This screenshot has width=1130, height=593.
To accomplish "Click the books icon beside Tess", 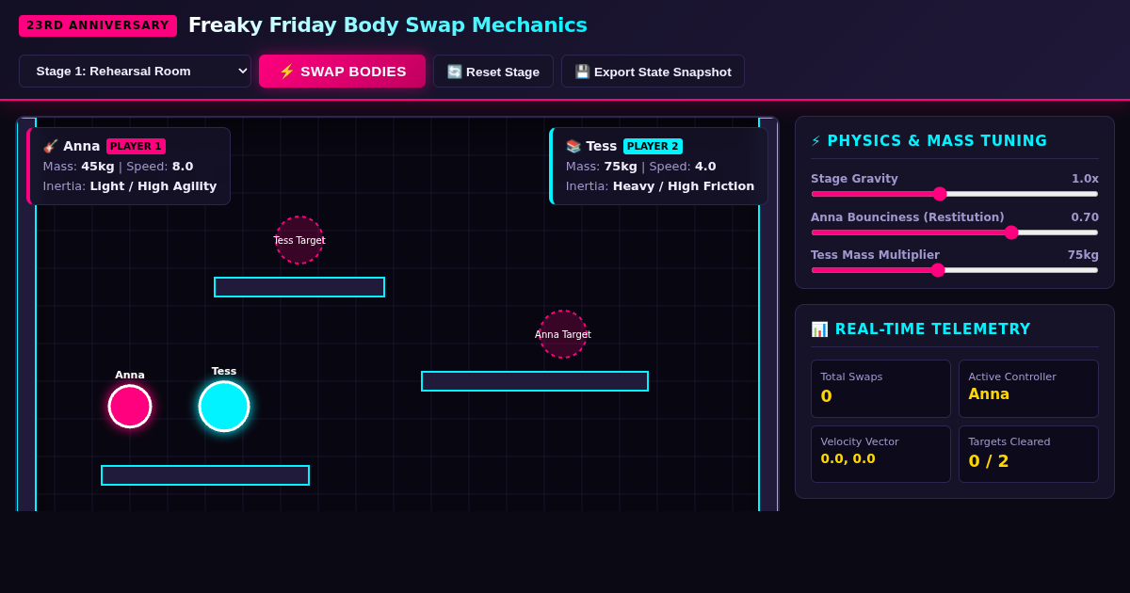I will point(573,146).
